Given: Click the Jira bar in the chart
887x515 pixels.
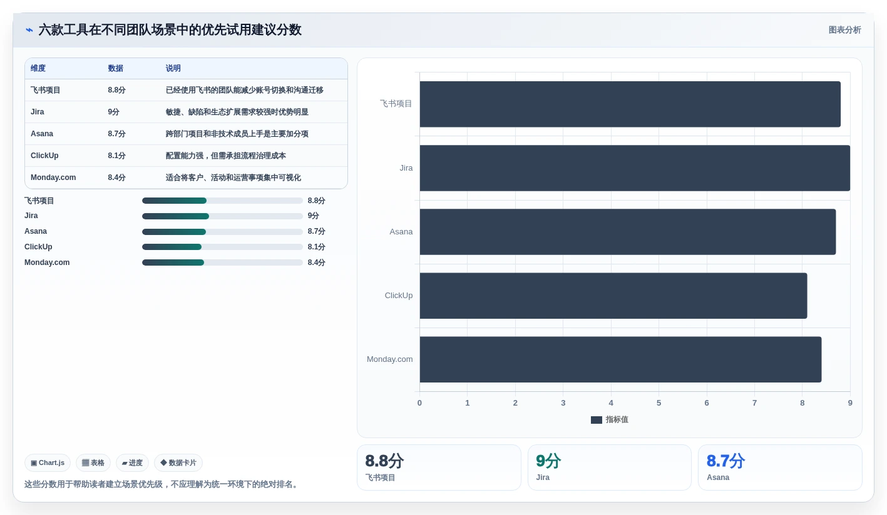Looking at the screenshot, I should (635, 168).
